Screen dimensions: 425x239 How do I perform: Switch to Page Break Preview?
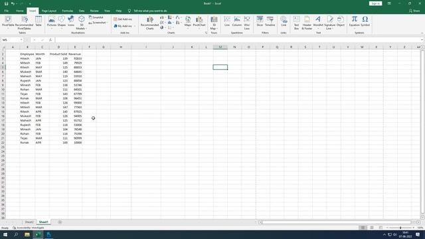381,228
